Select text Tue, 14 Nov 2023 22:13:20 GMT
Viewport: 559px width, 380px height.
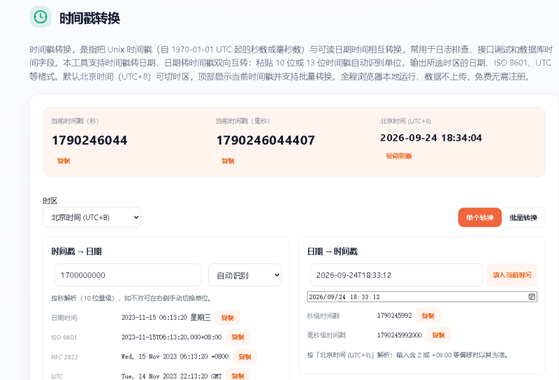171,376
